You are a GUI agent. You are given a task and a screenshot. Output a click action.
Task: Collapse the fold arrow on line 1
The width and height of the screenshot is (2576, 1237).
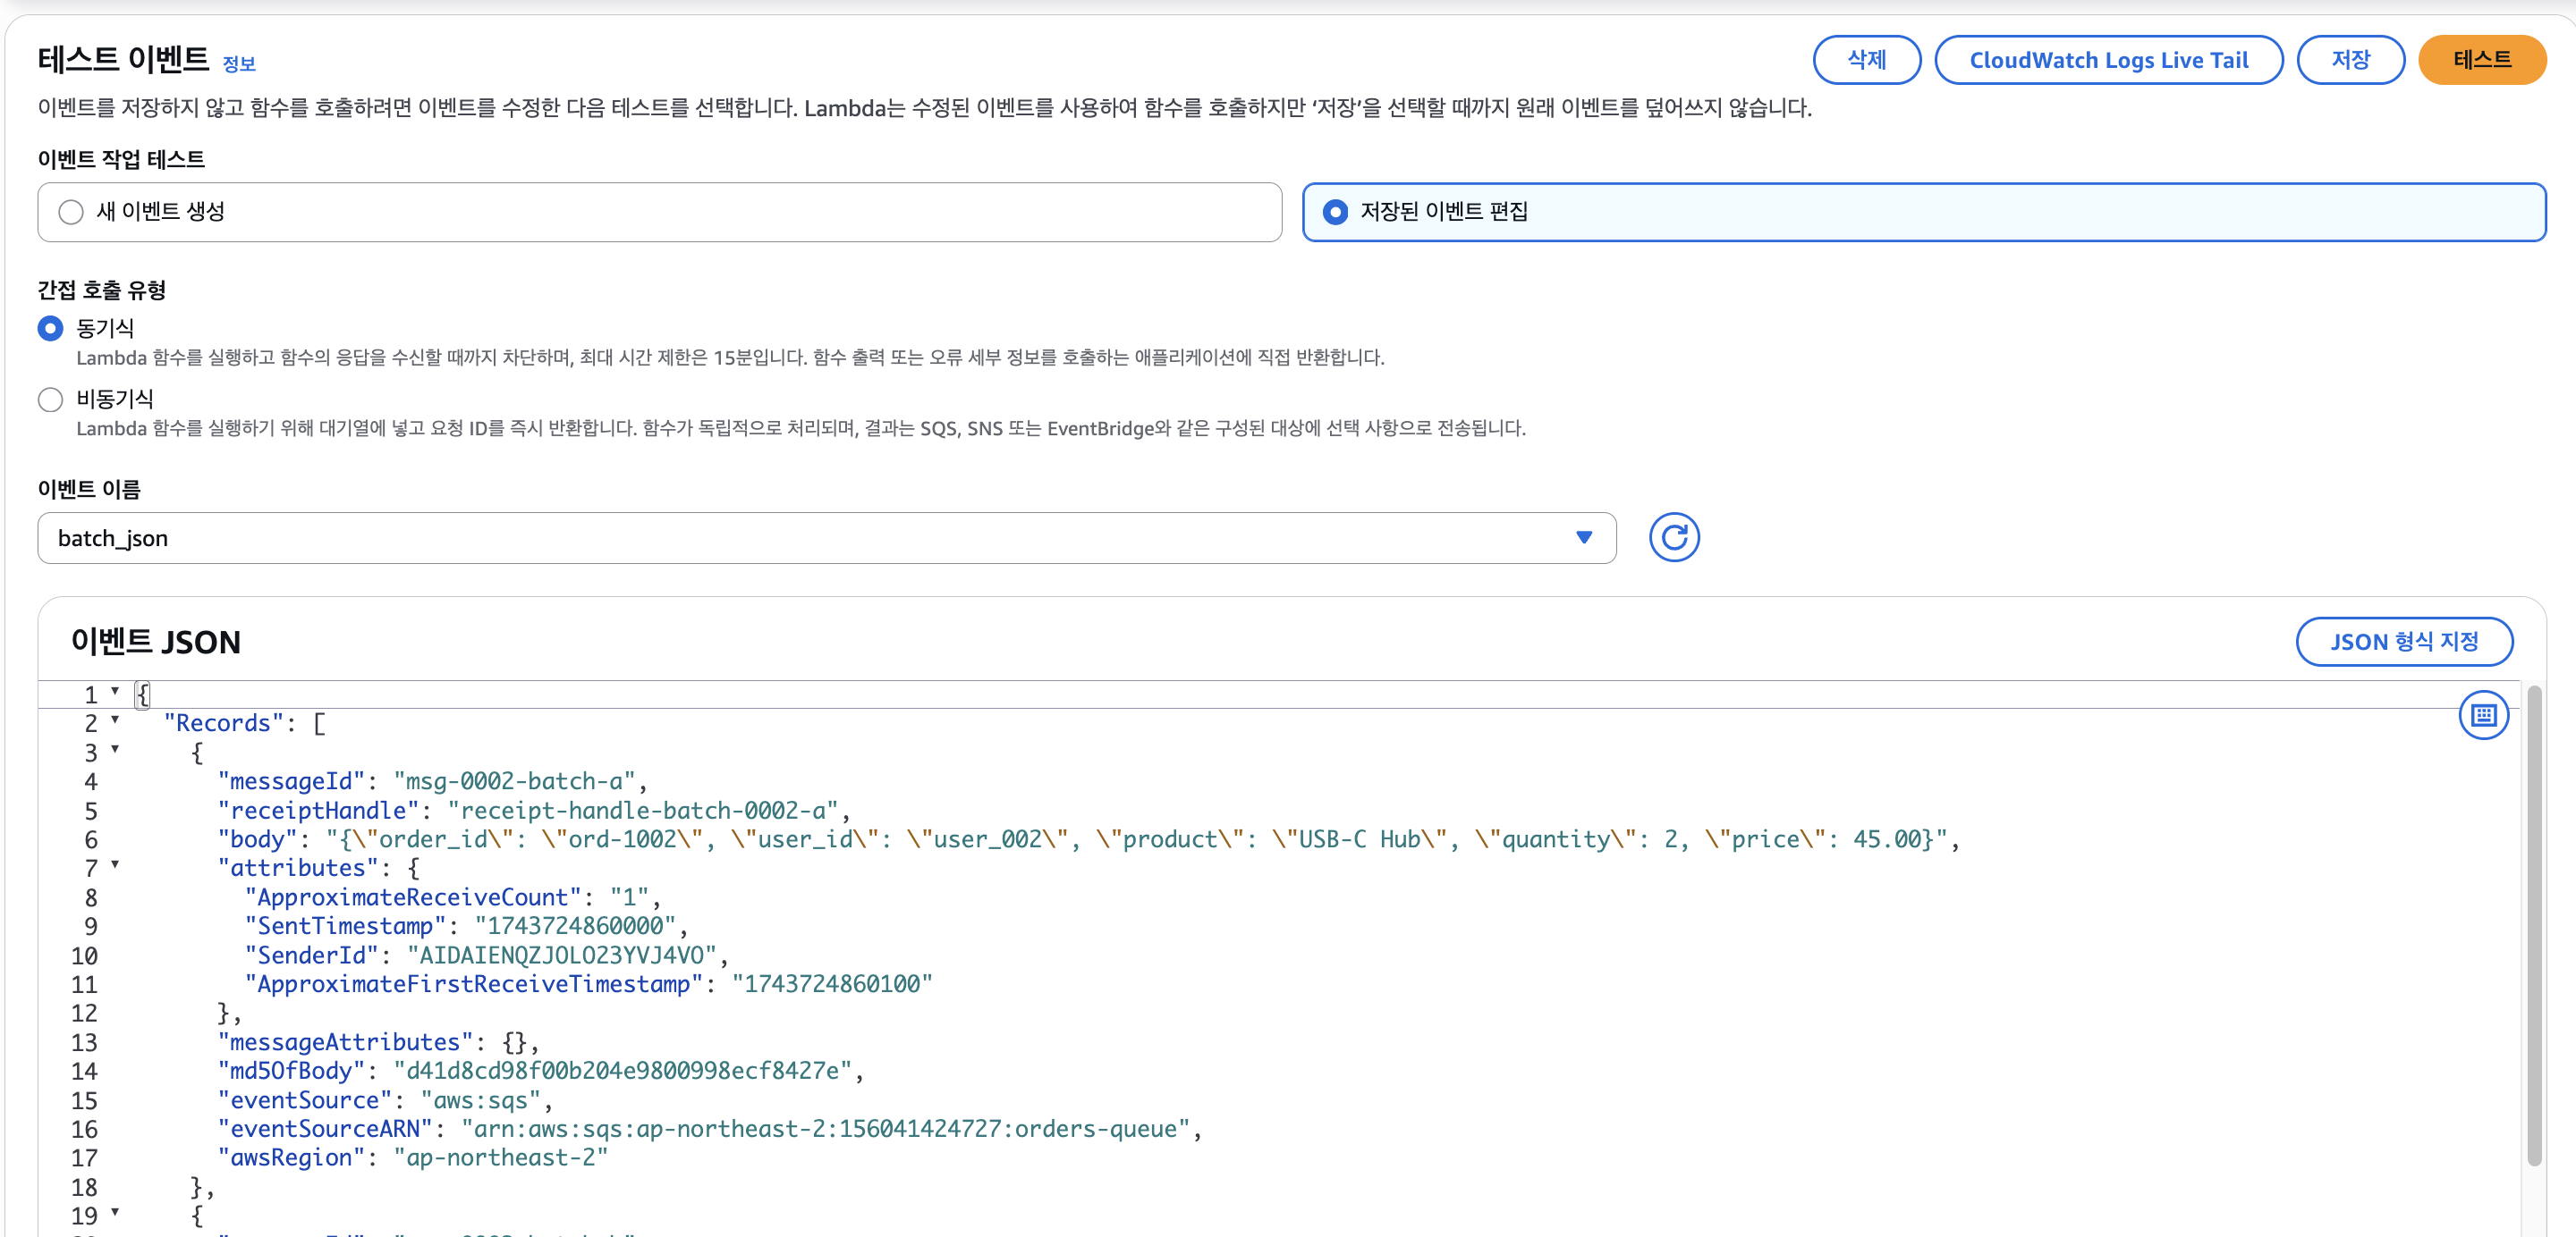(x=115, y=692)
